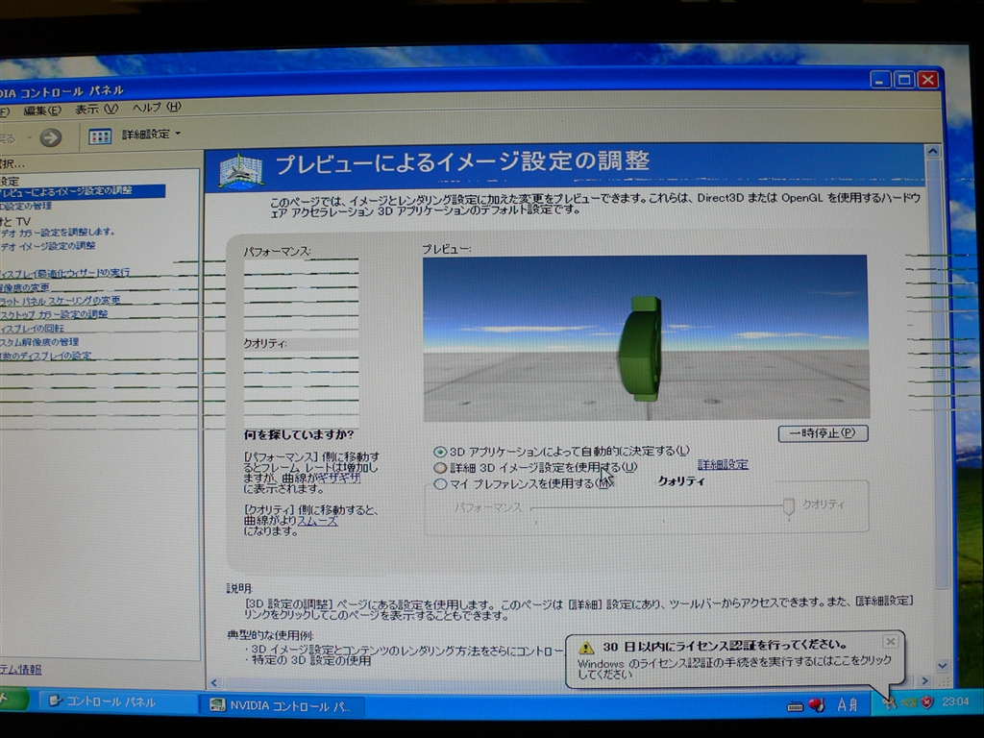Click the NVIDIA tray icon
The image size is (984, 738).
[x=909, y=702]
